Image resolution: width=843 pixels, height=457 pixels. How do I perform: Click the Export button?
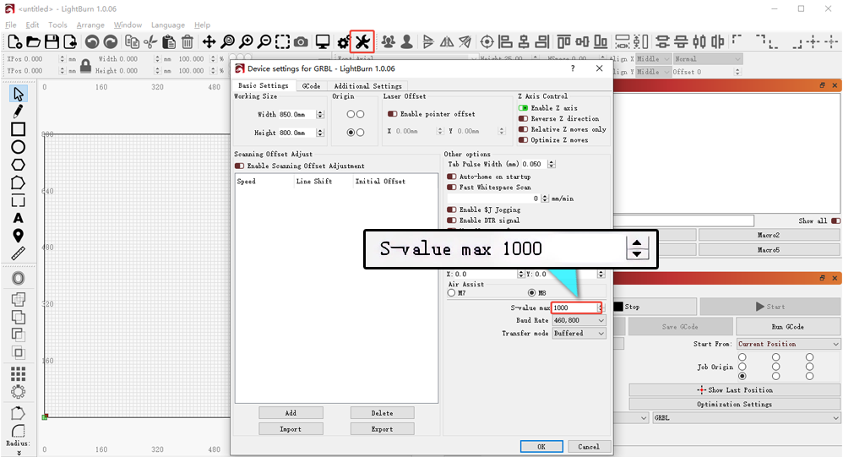point(383,429)
